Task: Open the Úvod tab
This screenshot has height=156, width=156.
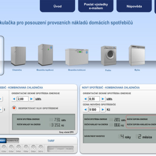Action: tap(58, 6)
